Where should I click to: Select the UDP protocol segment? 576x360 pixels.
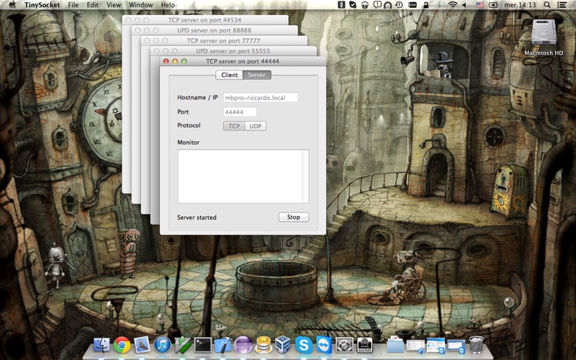[256, 126]
